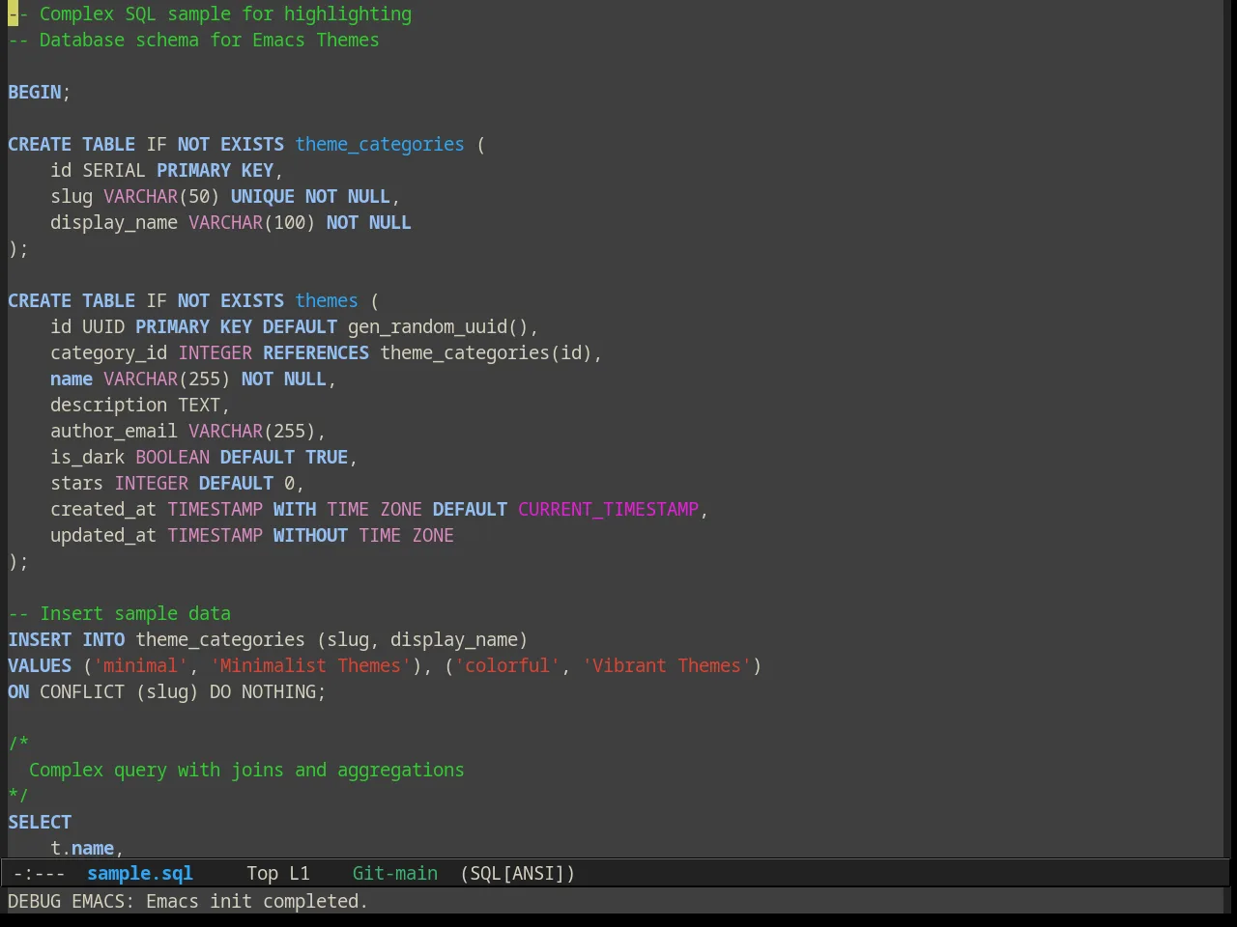This screenshot has height=927, width=1237.
Task: Click the SELECT keyword
Action: 40,822
